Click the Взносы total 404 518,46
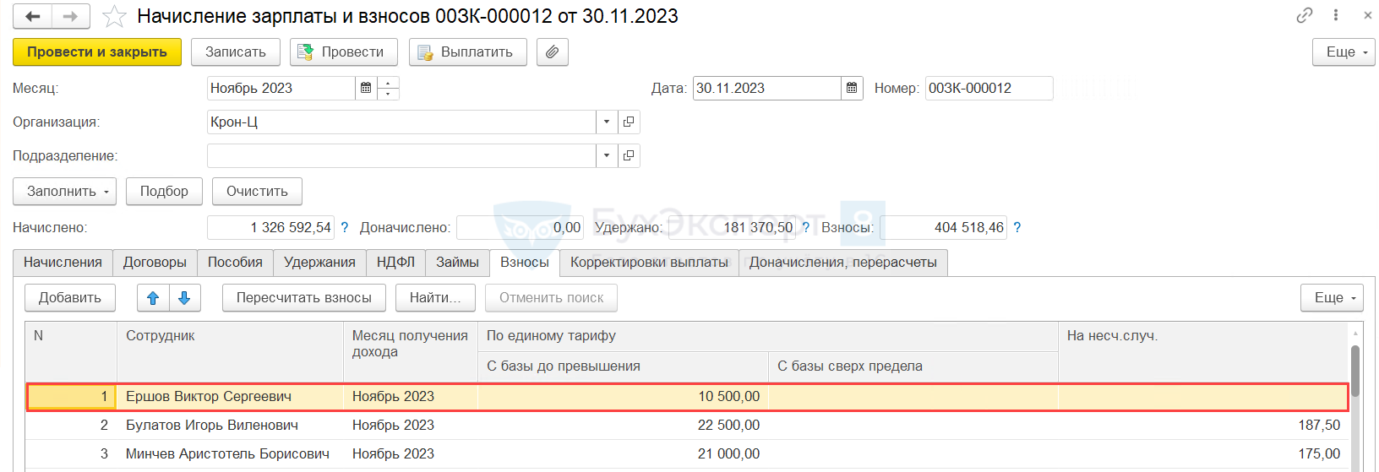Screen dimensions: 1379x472 (x=943, y=227)
